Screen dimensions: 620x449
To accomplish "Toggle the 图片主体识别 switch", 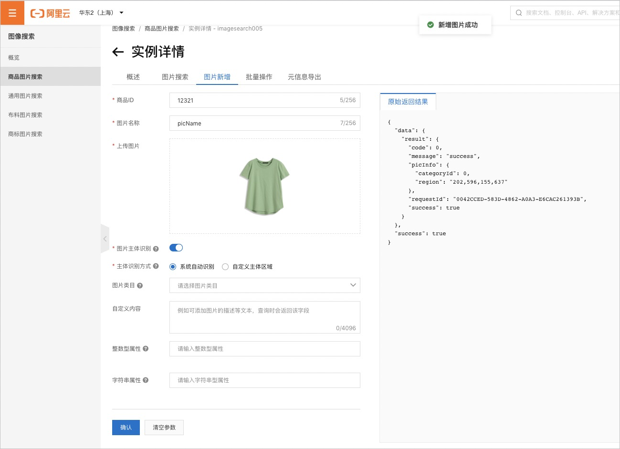I will point(176,248).
